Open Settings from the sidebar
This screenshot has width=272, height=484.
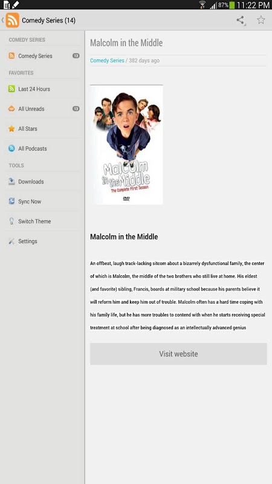tap(42, 241)
